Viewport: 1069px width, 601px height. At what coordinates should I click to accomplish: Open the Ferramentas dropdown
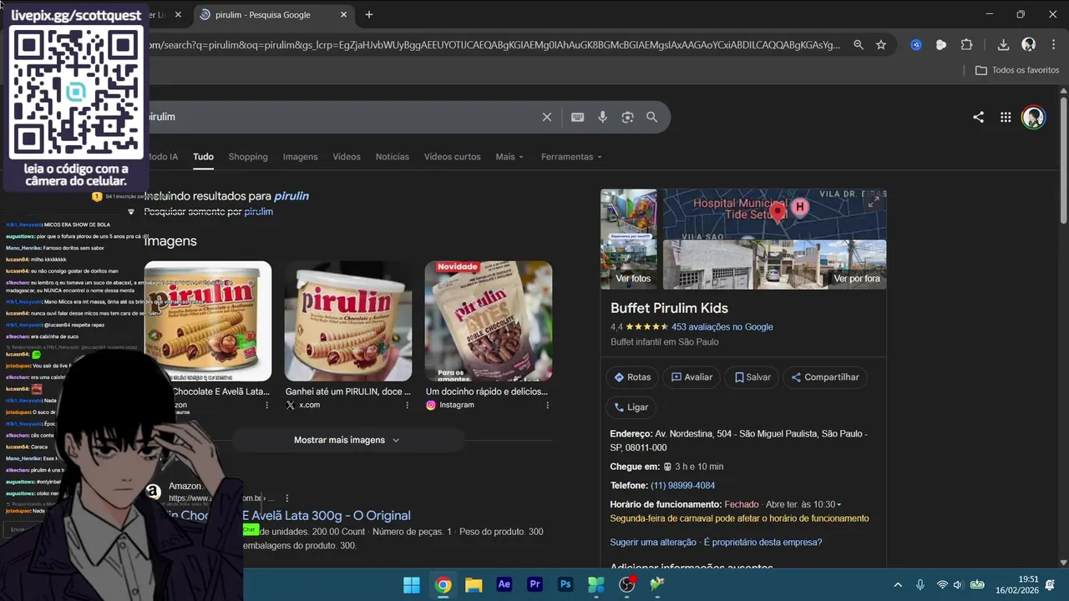571,157
